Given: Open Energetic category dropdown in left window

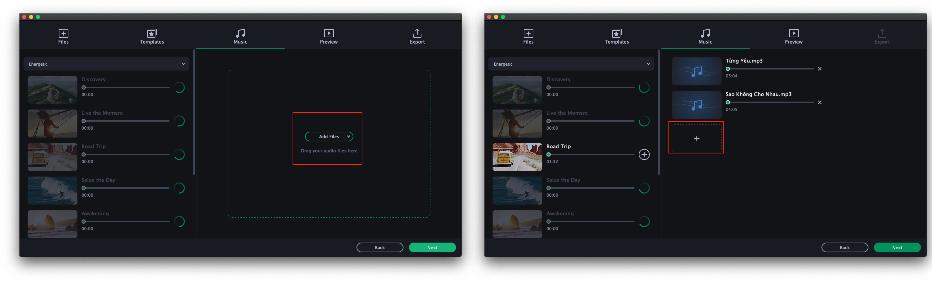Looking at the screenshot, I should (x=106, y=64).
